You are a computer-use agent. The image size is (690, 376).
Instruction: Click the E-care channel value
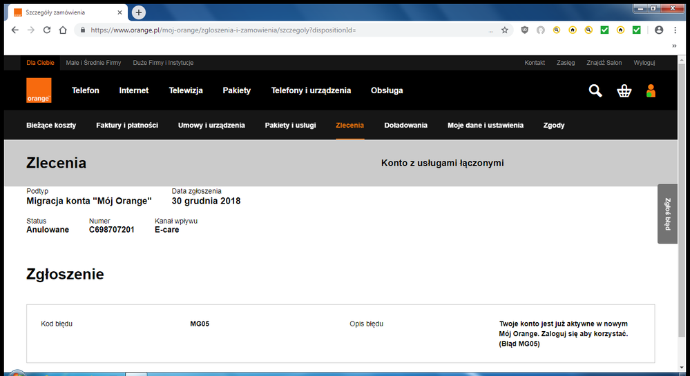(166, 230)
